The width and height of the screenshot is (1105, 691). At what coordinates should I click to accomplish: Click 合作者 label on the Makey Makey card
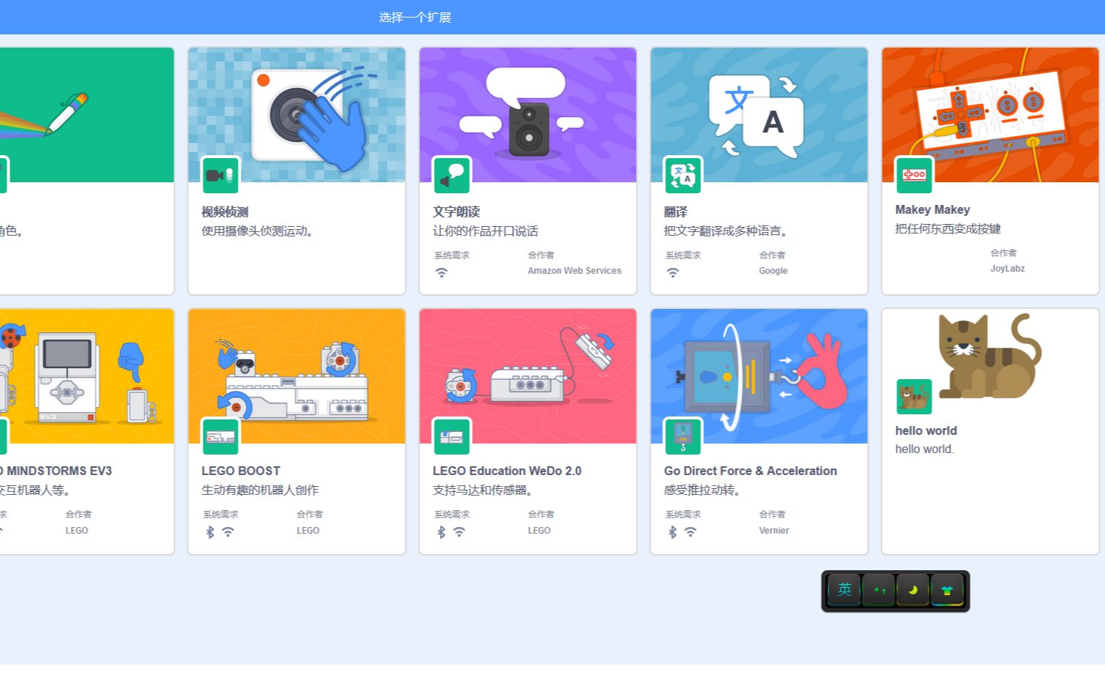click(x=1003, y=253)
